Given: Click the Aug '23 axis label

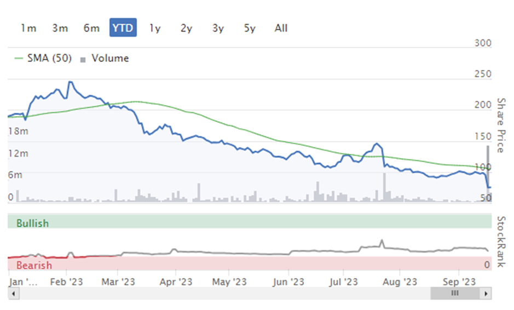Looking at the screenshot, I should [400, 282].
